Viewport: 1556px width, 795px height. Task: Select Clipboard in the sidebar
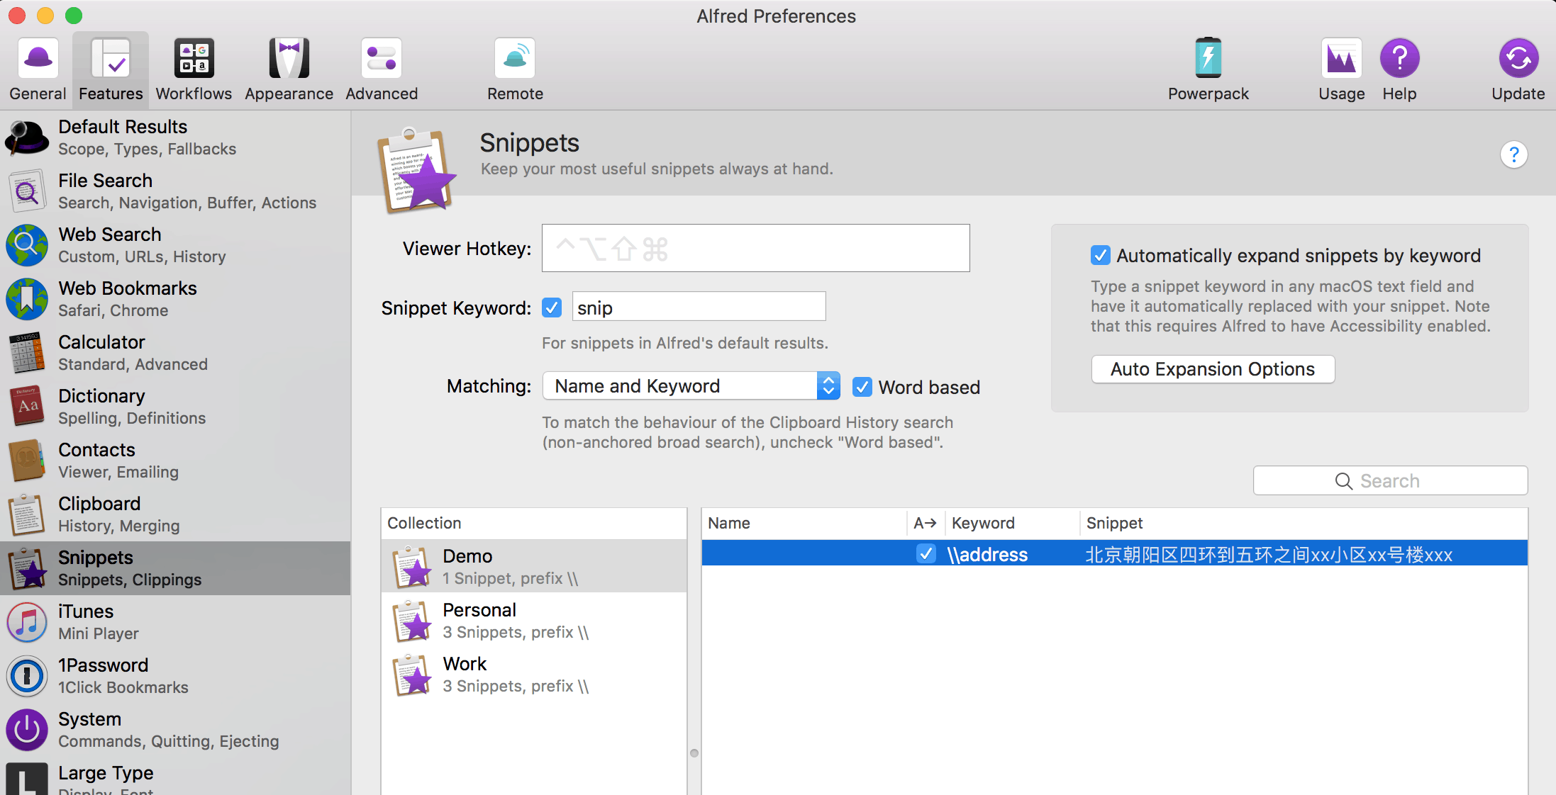click(x=175, y=514)
